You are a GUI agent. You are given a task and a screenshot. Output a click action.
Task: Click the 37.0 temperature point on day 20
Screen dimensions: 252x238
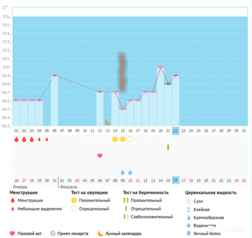click(161, 67)
